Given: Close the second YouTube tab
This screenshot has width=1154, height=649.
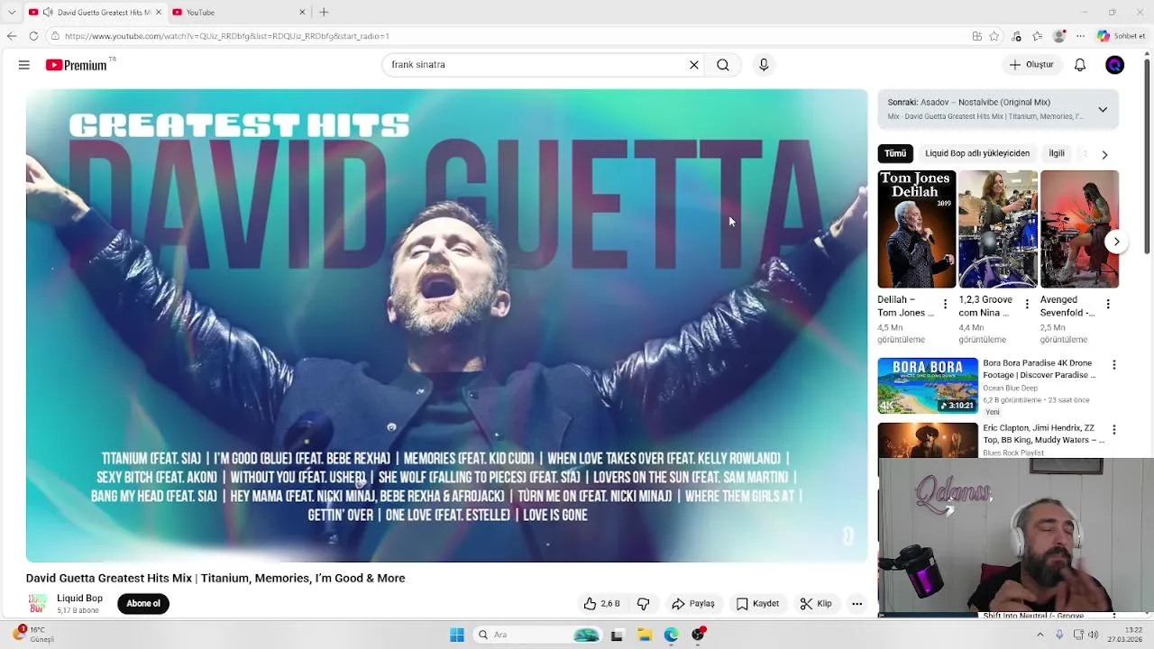Looking at the screenshot, I should pos(302,12).
